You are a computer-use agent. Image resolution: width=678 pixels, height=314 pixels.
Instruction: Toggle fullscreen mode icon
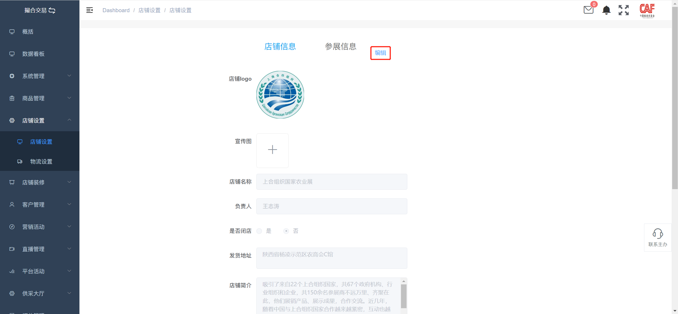pos(623,10)
